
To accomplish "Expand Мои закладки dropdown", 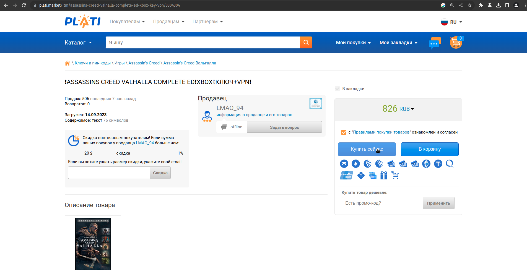I will click(398, 43).
